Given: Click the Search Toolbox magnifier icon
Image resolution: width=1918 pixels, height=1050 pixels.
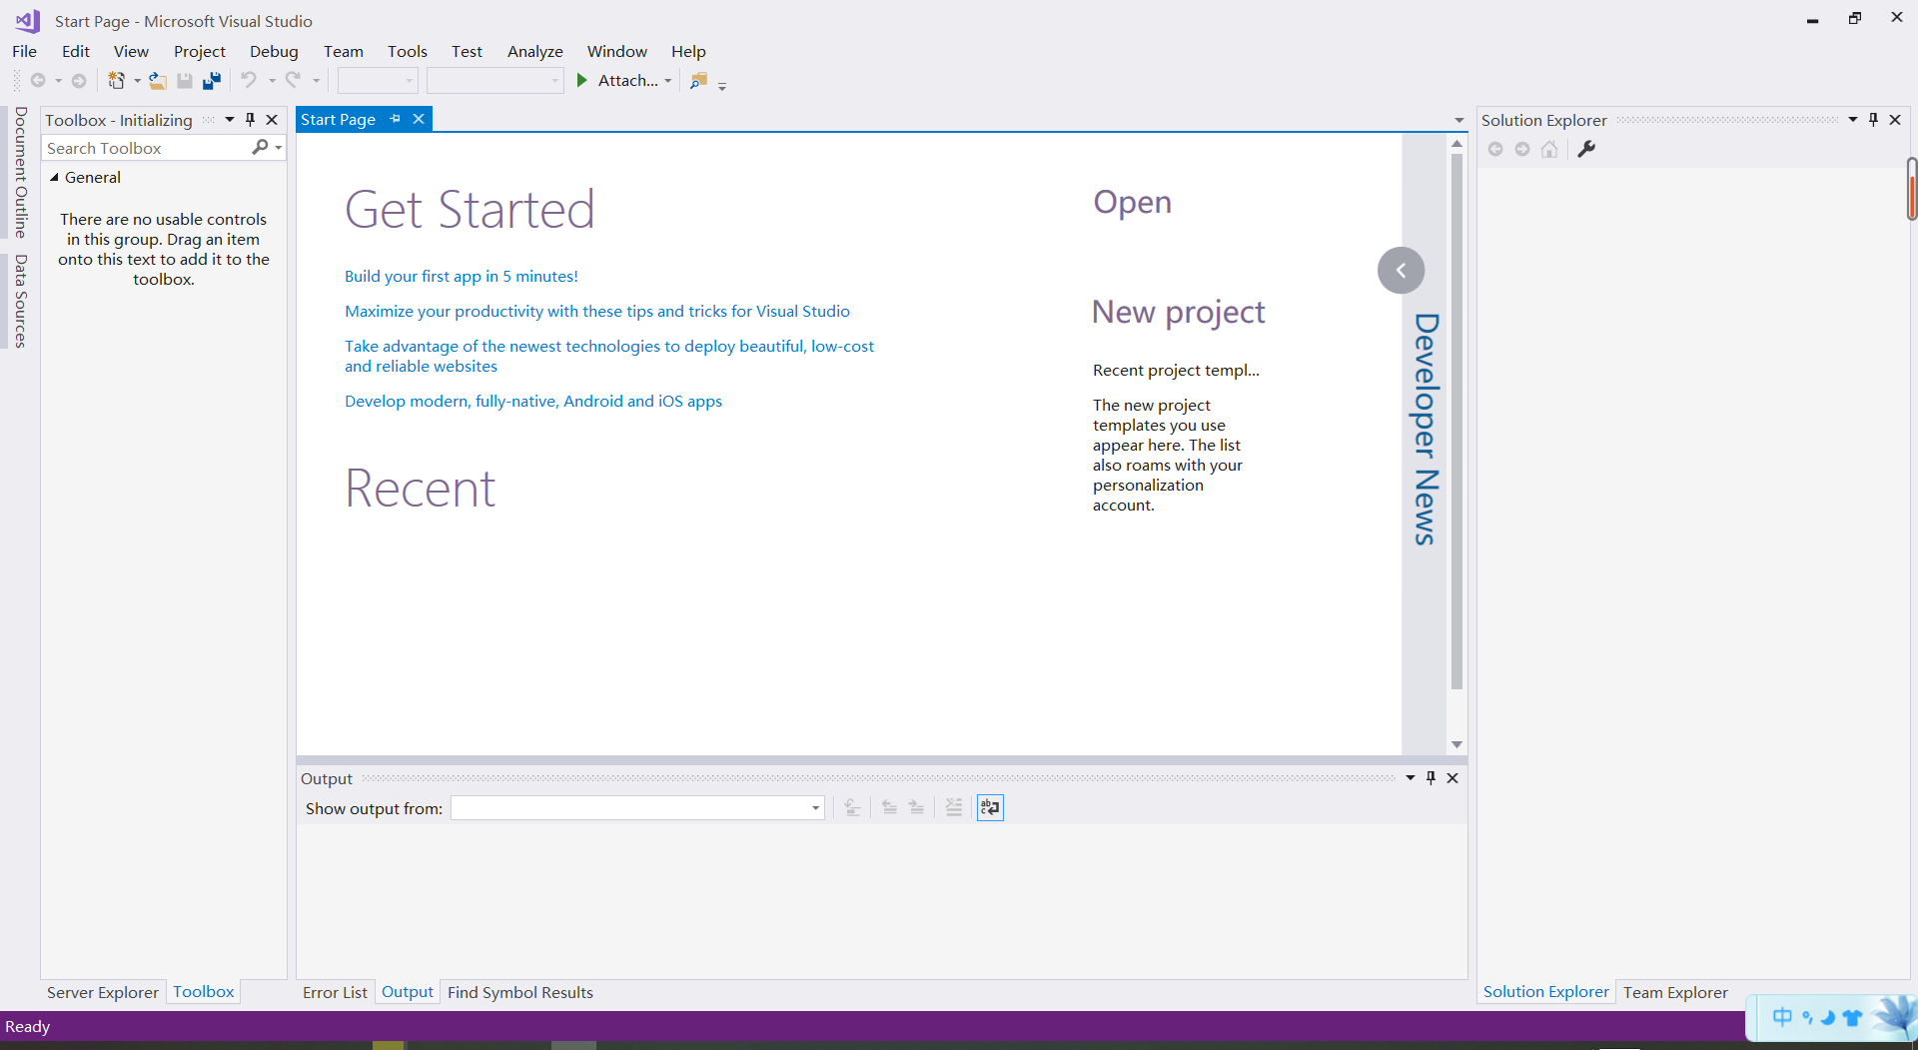Looking at the screenshot, I should [x=260, y=147].
